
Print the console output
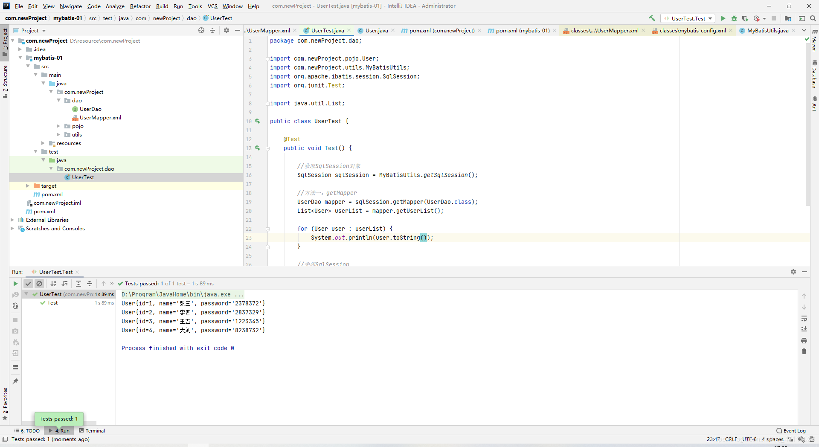(x=804, y=340)
